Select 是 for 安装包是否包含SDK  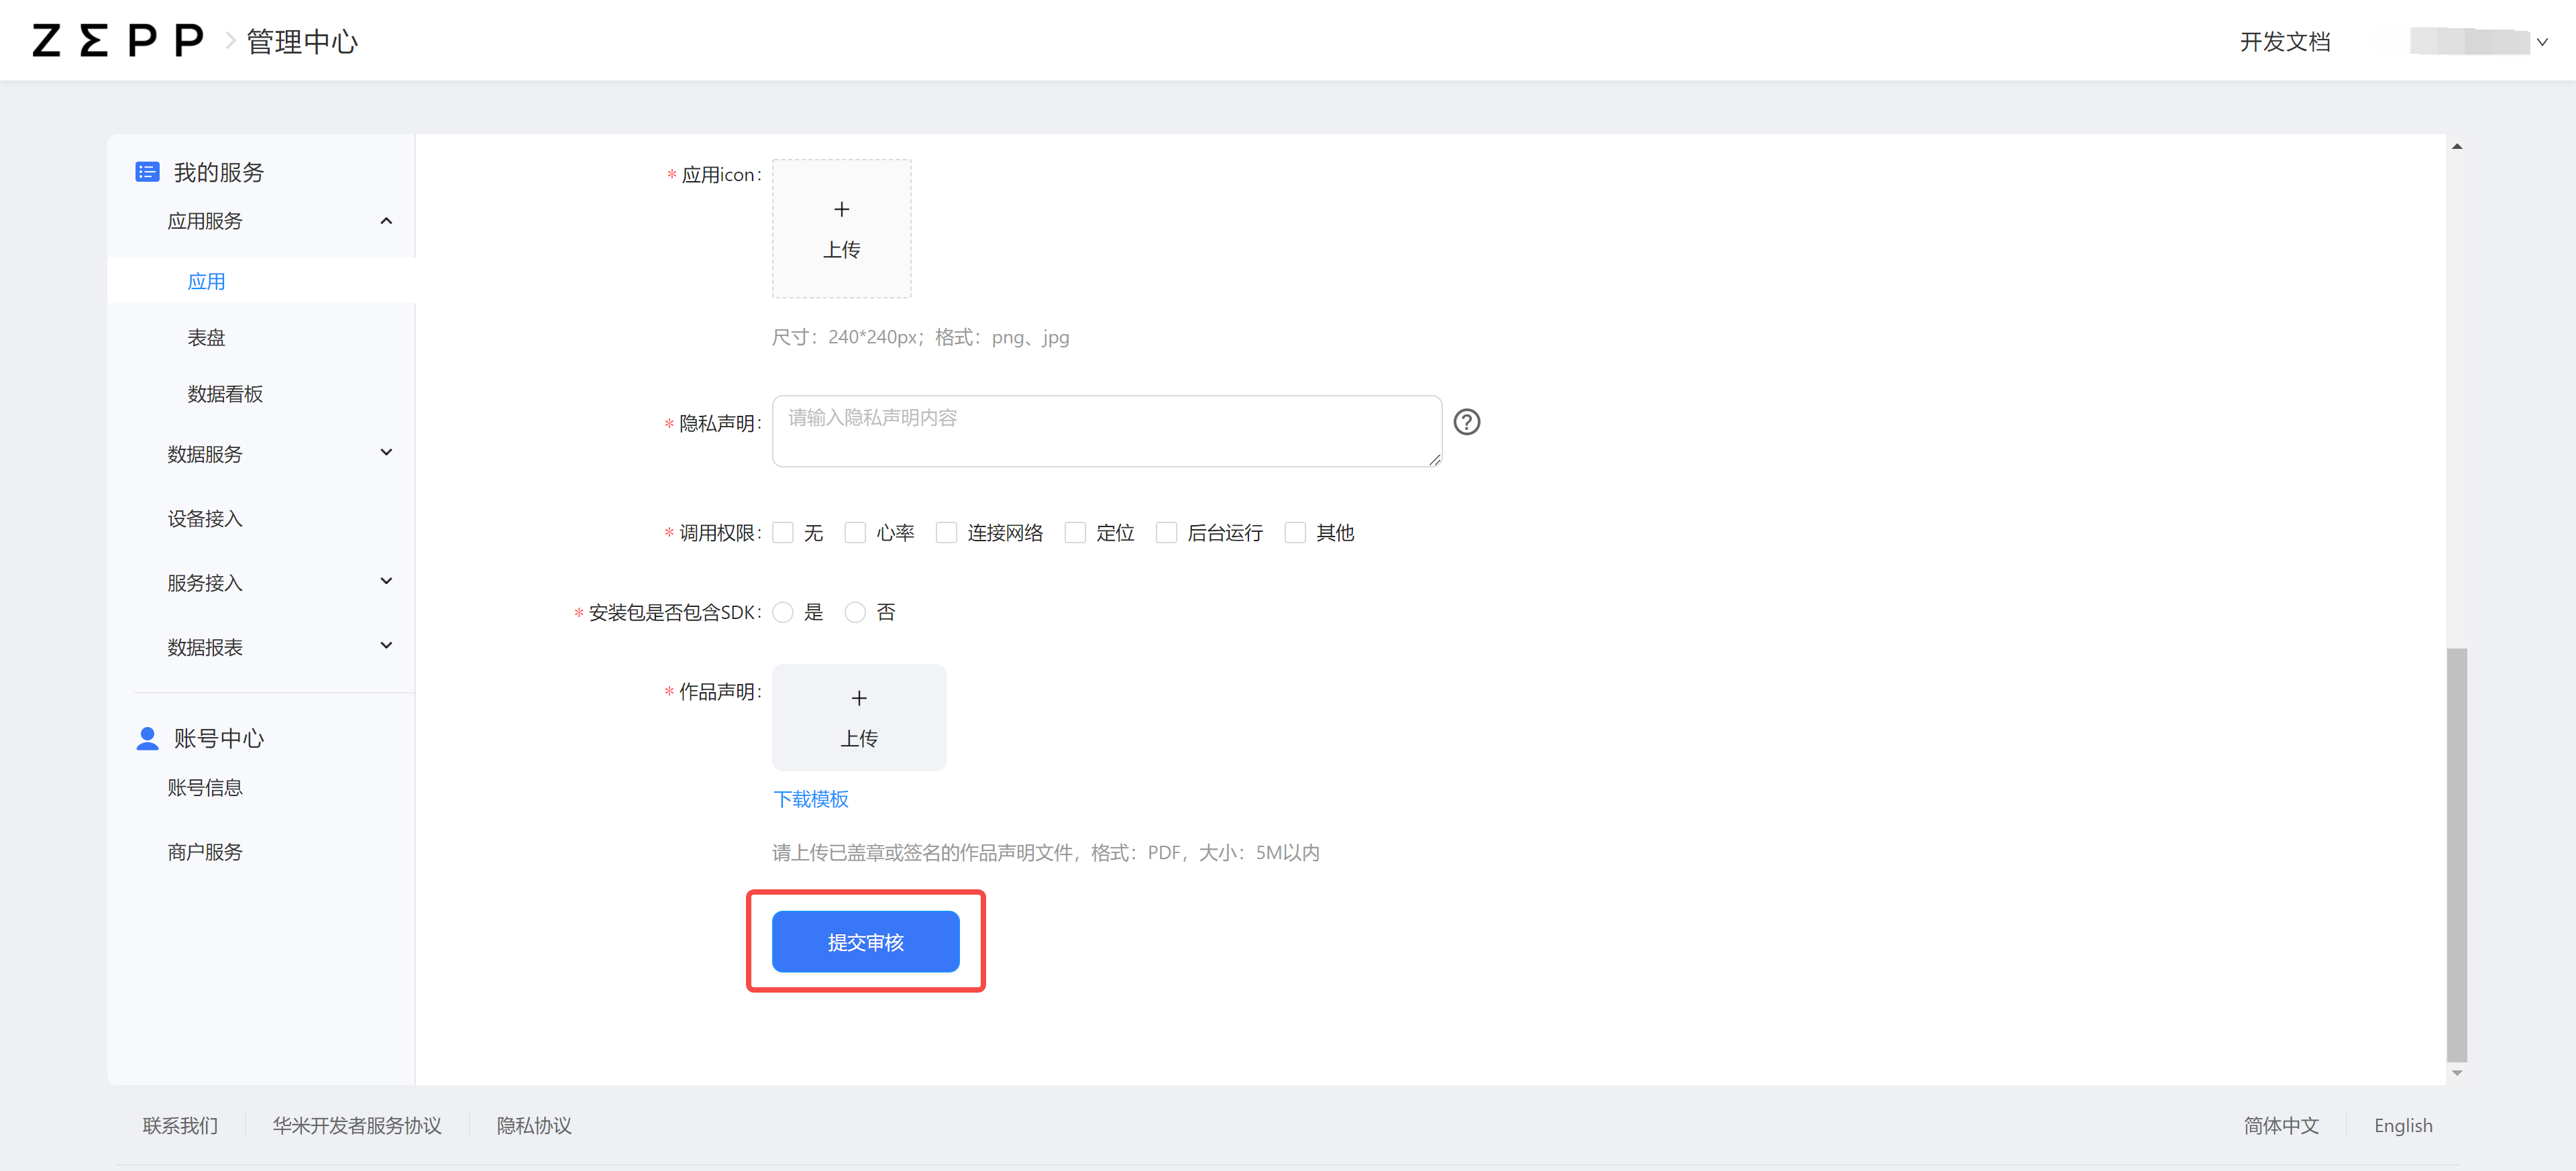click(783, 612)
